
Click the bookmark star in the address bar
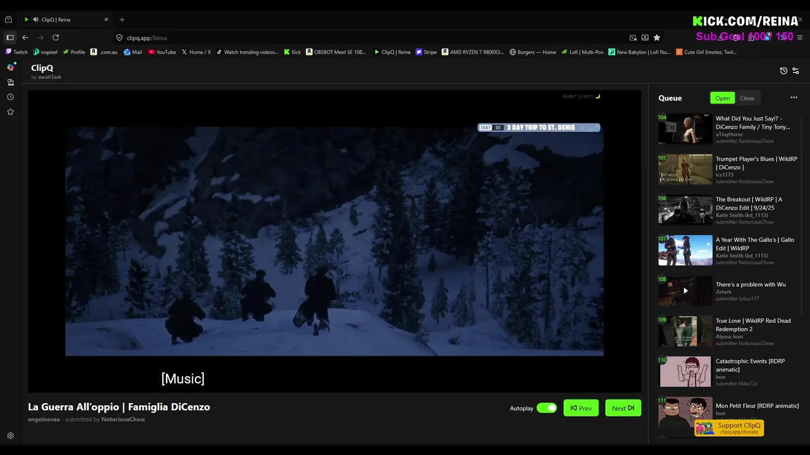coord(657,37)
